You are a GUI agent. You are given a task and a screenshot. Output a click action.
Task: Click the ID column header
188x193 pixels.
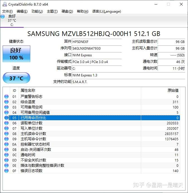(14, 90)
